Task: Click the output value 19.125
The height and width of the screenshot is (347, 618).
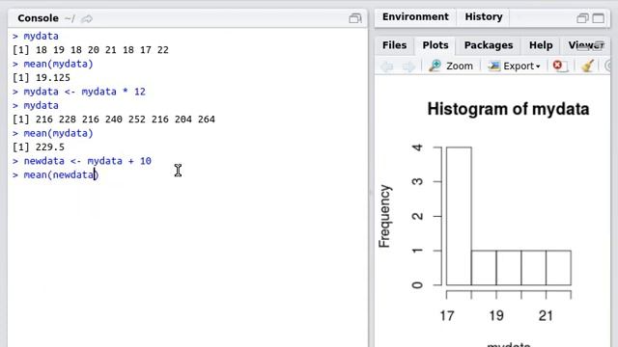Action: click(53, 77)
